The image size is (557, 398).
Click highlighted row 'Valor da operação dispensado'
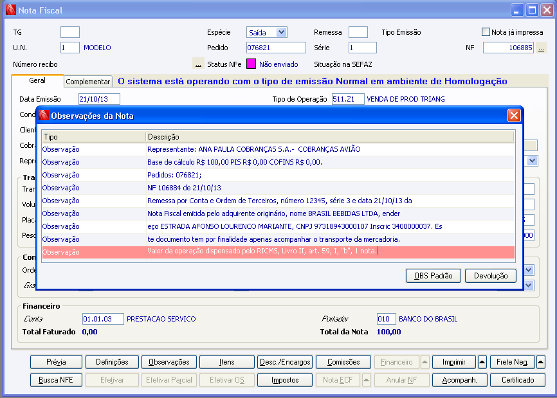278,251
